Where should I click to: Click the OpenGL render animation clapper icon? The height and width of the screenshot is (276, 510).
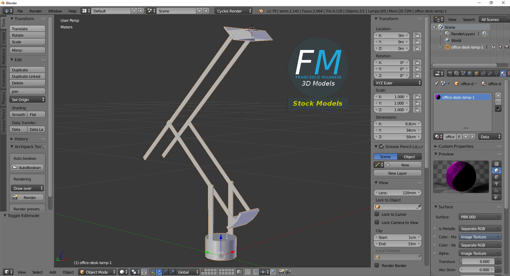point(288,272)
